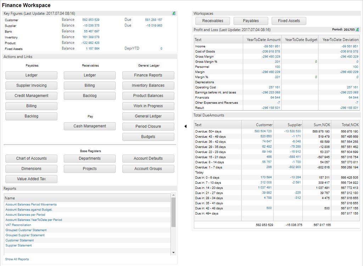The width and height of the screenshot is (363, 266).
Task: Click the Customer balance value 582 853 529
Action: point(91,20)
